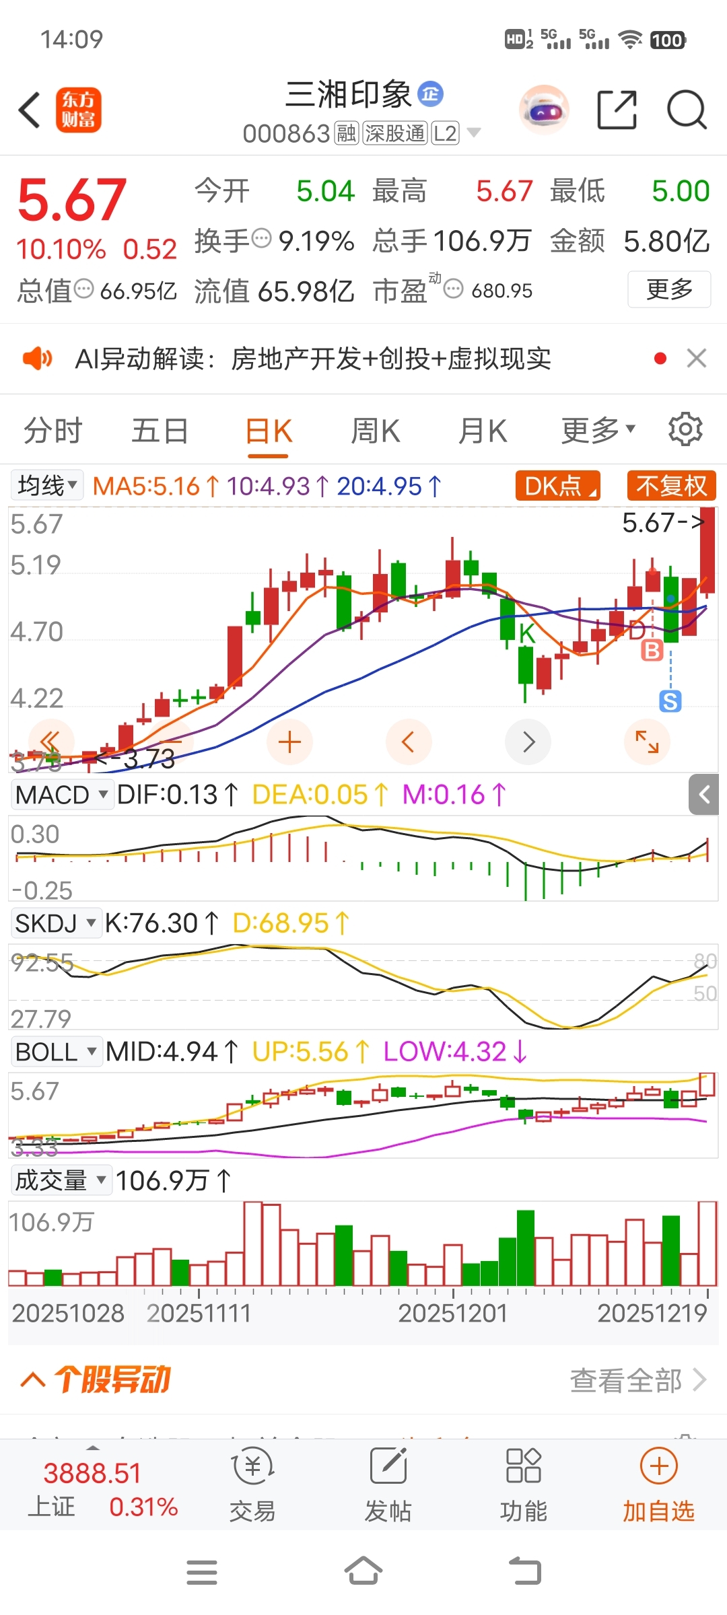727x1615 pixels.
Task: Tap 总值 info bubble icon
Action: pos(83,289)
